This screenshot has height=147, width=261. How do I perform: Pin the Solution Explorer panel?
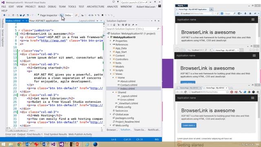(155, 21)
